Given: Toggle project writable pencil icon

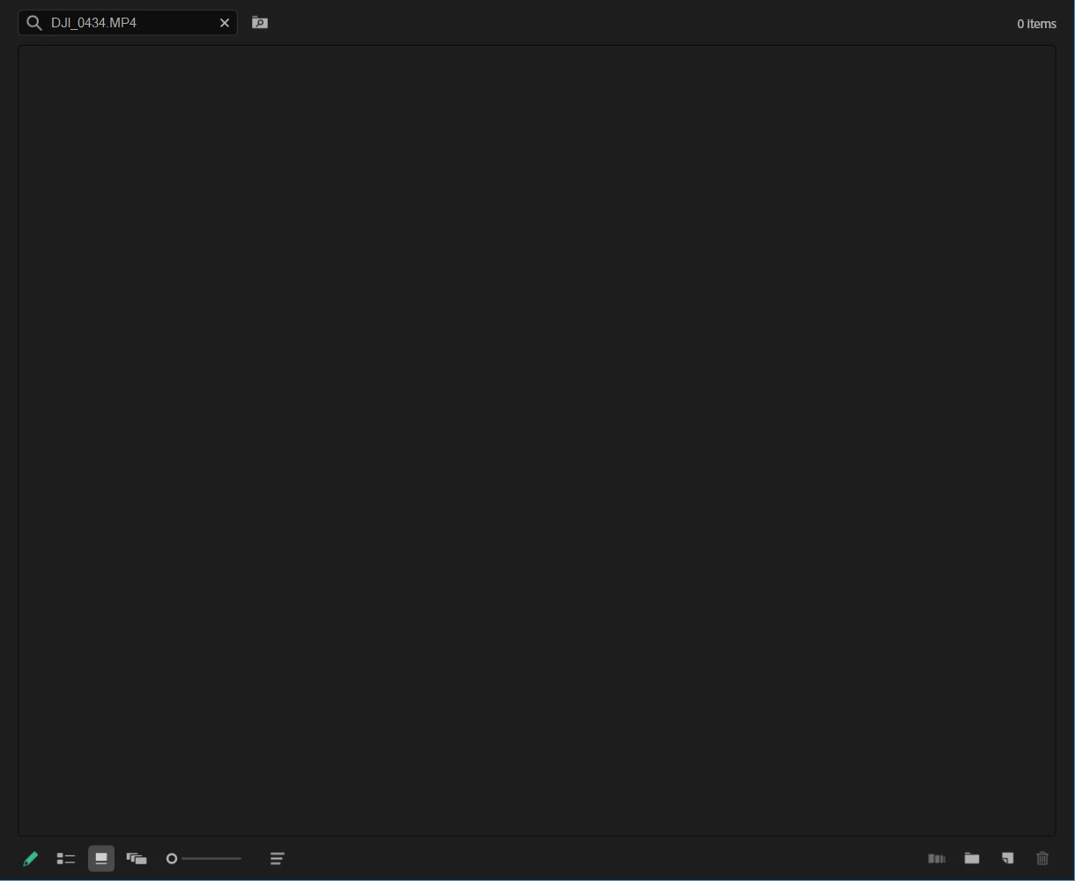Looking at the screenshot, I should point(31,858).
